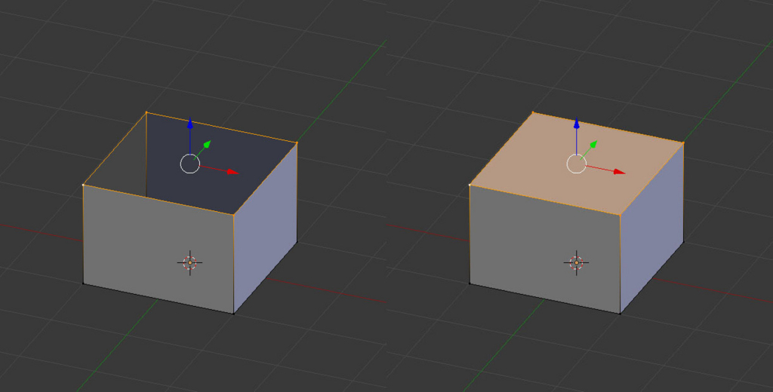Viewport: 773px width, 392px height.
Task: Select top back-left corner vertex of open cube
Action: [146, 113]
